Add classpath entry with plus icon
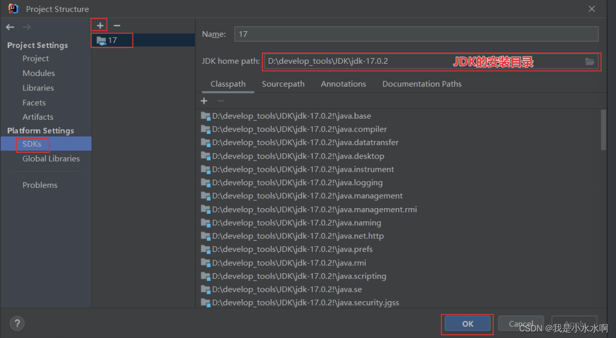Screen dimensions: 616x338 (204, 101)
